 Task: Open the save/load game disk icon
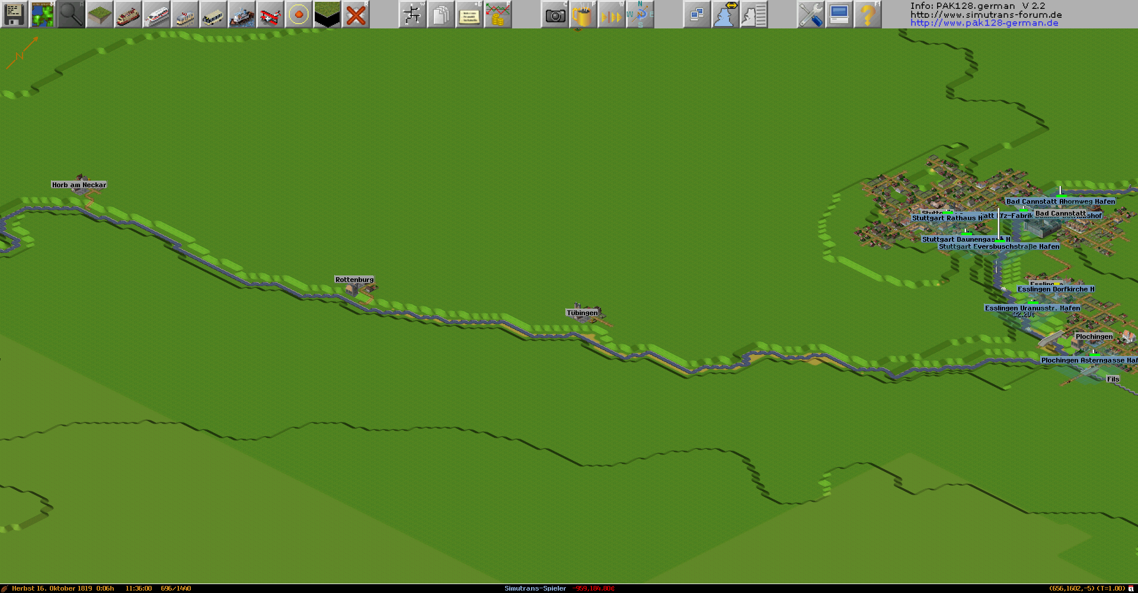(14, 14)
